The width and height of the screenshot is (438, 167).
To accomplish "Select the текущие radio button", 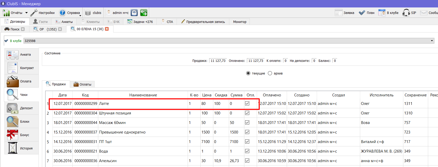I will point(248,73).
